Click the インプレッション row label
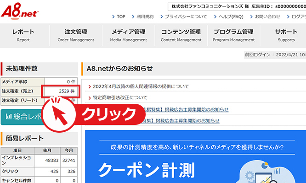This screenshot has height=183, width=306. 17,161
